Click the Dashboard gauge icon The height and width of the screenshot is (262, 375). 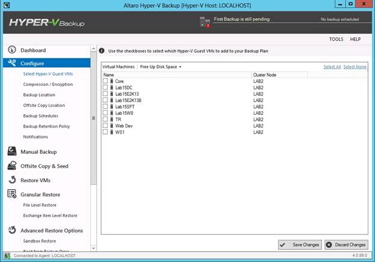pyautogui.click(x=12, y=50)
